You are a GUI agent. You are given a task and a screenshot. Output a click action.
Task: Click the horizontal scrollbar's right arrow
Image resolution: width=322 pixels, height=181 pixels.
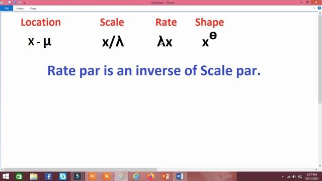click(316, 169)
